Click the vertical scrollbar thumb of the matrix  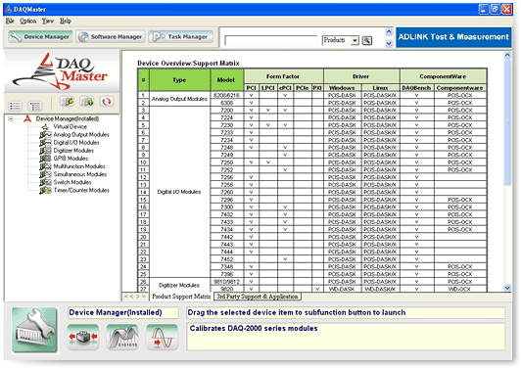[x=507, y=122]
